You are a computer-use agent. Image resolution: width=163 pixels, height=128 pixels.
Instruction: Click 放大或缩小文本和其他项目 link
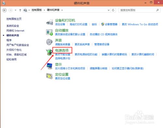pyautogui.click(x=70, y=69)
